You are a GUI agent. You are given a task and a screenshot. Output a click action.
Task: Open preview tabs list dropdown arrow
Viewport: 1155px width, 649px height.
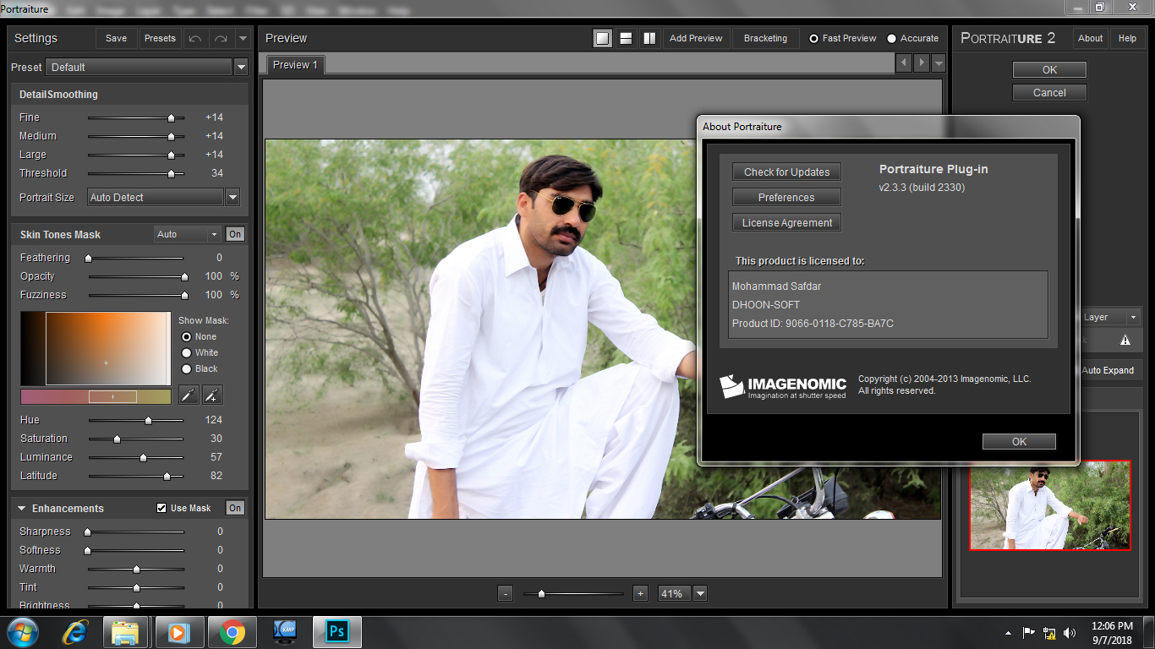coord(938,63)
